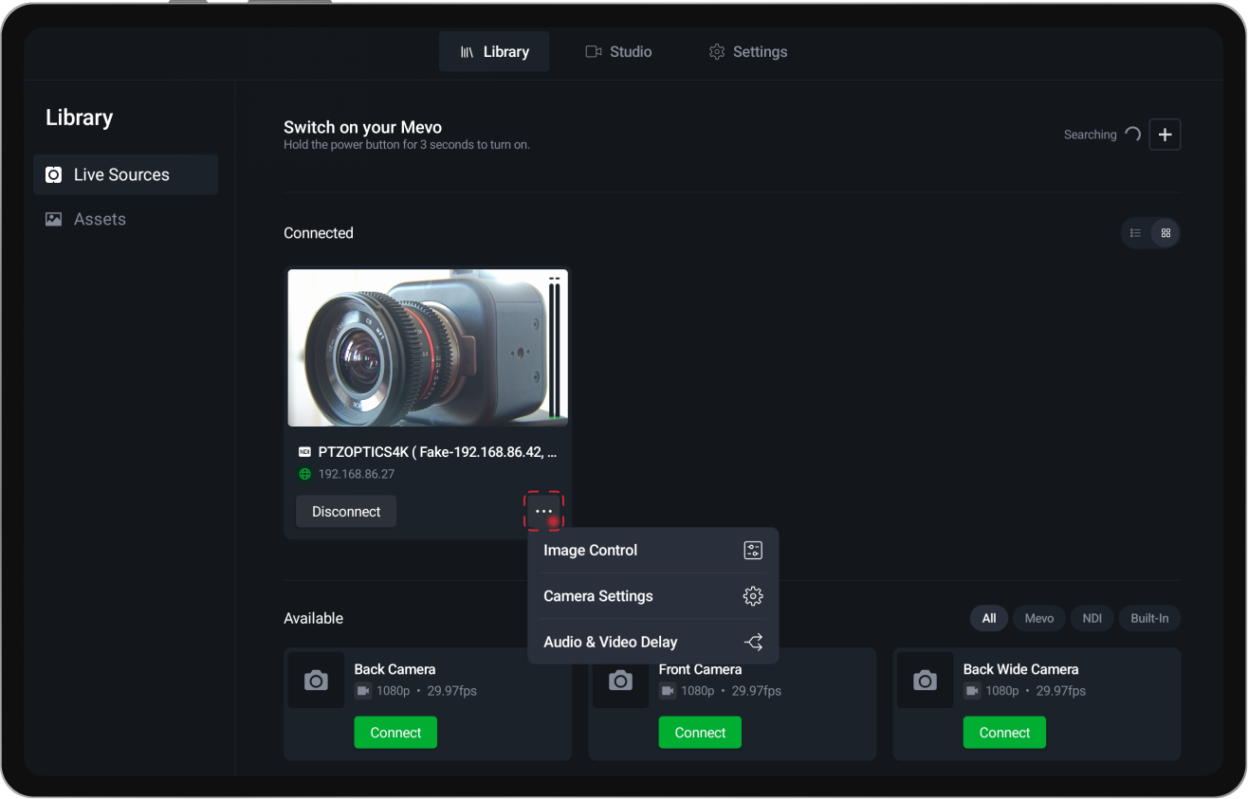This screenshot has width=1248, height=799.
Task: Click the Settings gear icon in top bar
Action: [716, 51]
